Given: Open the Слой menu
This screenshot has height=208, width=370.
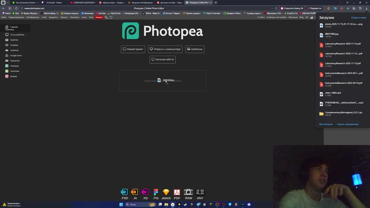Looking at the screenshot, I should (44, 17).
